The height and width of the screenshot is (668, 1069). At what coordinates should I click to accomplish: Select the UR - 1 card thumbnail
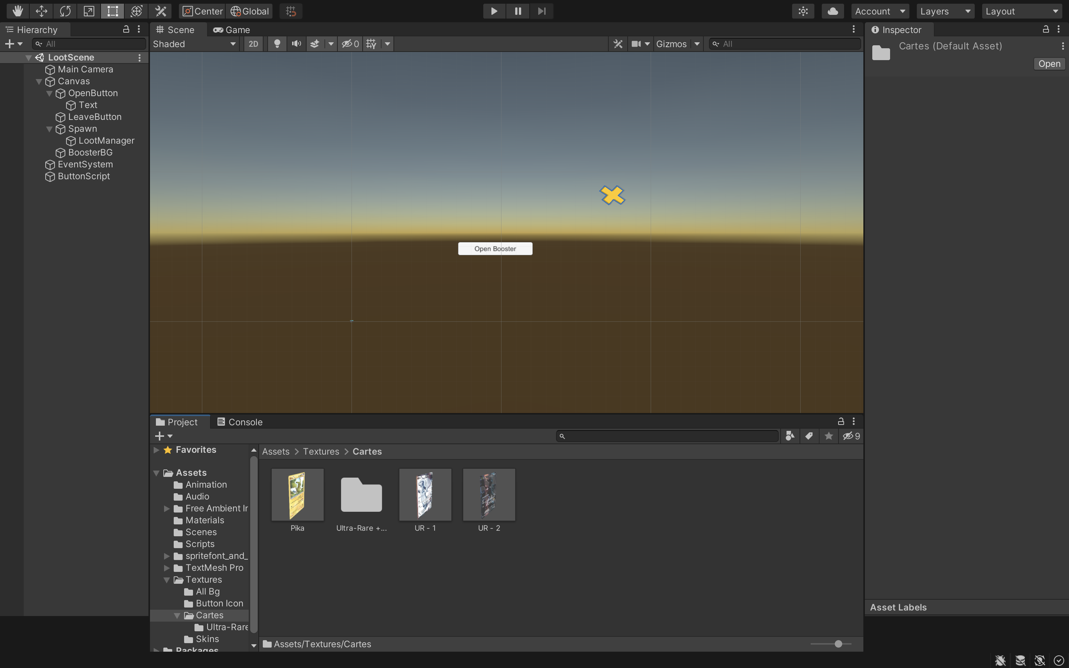click(x=425, y=495)
